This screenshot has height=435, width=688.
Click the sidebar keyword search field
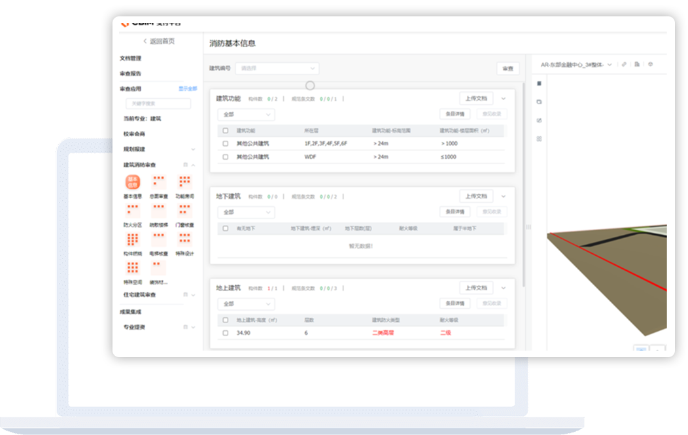coord(158,103)
